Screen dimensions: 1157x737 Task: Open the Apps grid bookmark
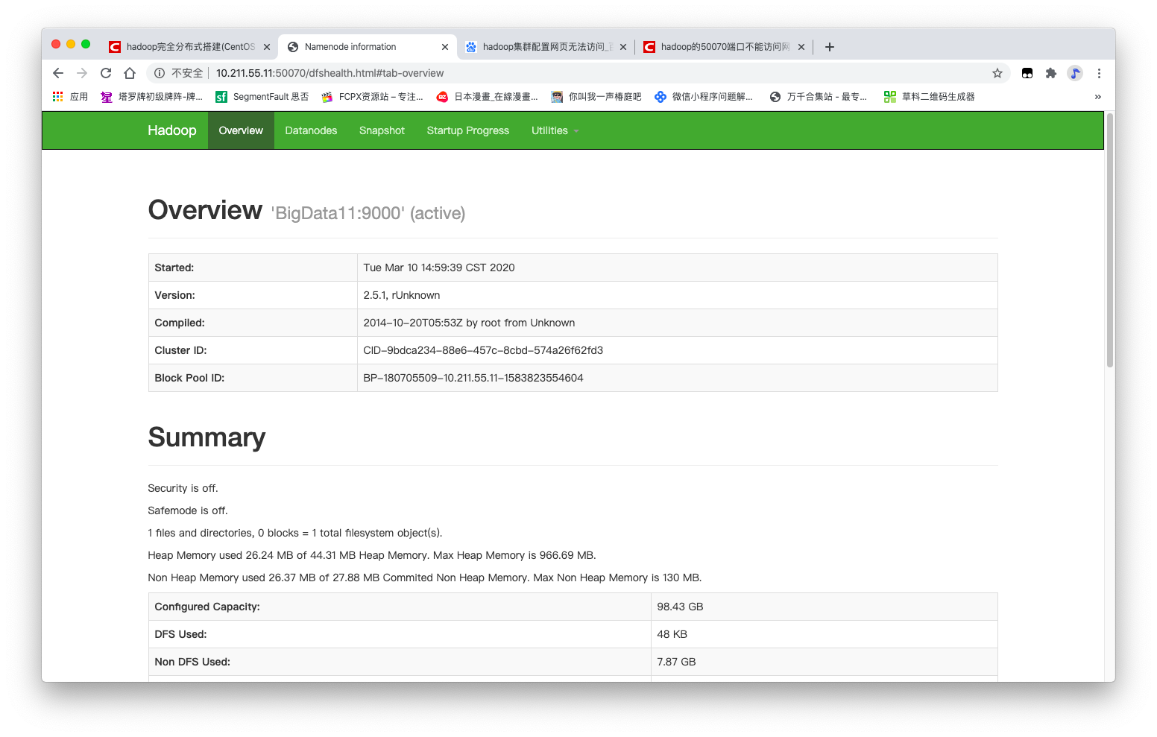coord(70,97)
